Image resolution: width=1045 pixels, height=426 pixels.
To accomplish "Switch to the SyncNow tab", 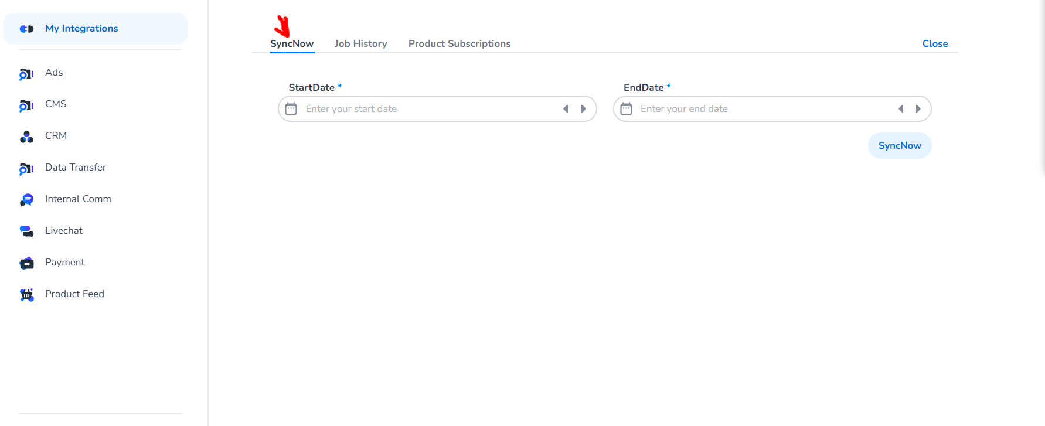I will (x=292, y=44).
